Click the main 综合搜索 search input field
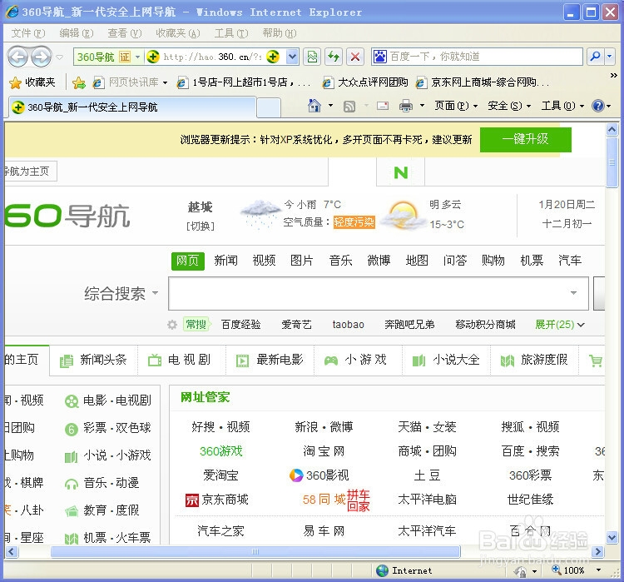Screen dimensions: 624x582 point(378,294)
